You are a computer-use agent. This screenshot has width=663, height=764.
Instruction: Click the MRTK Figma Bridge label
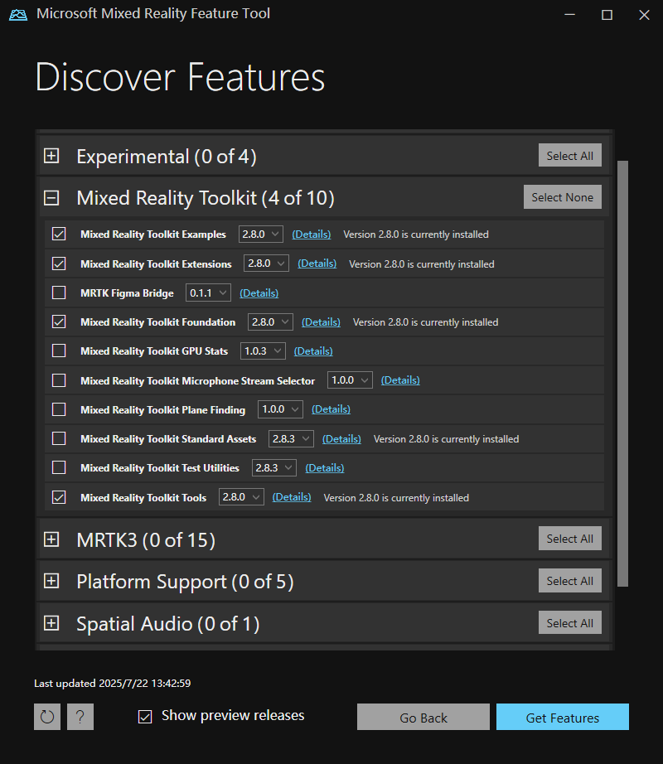point(127,293)
